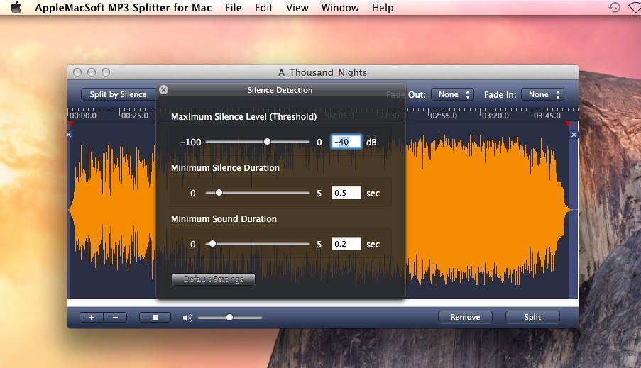Click the A_Thousand_Nights window title
The image size is (641, 368).
[x=322, y=72]
